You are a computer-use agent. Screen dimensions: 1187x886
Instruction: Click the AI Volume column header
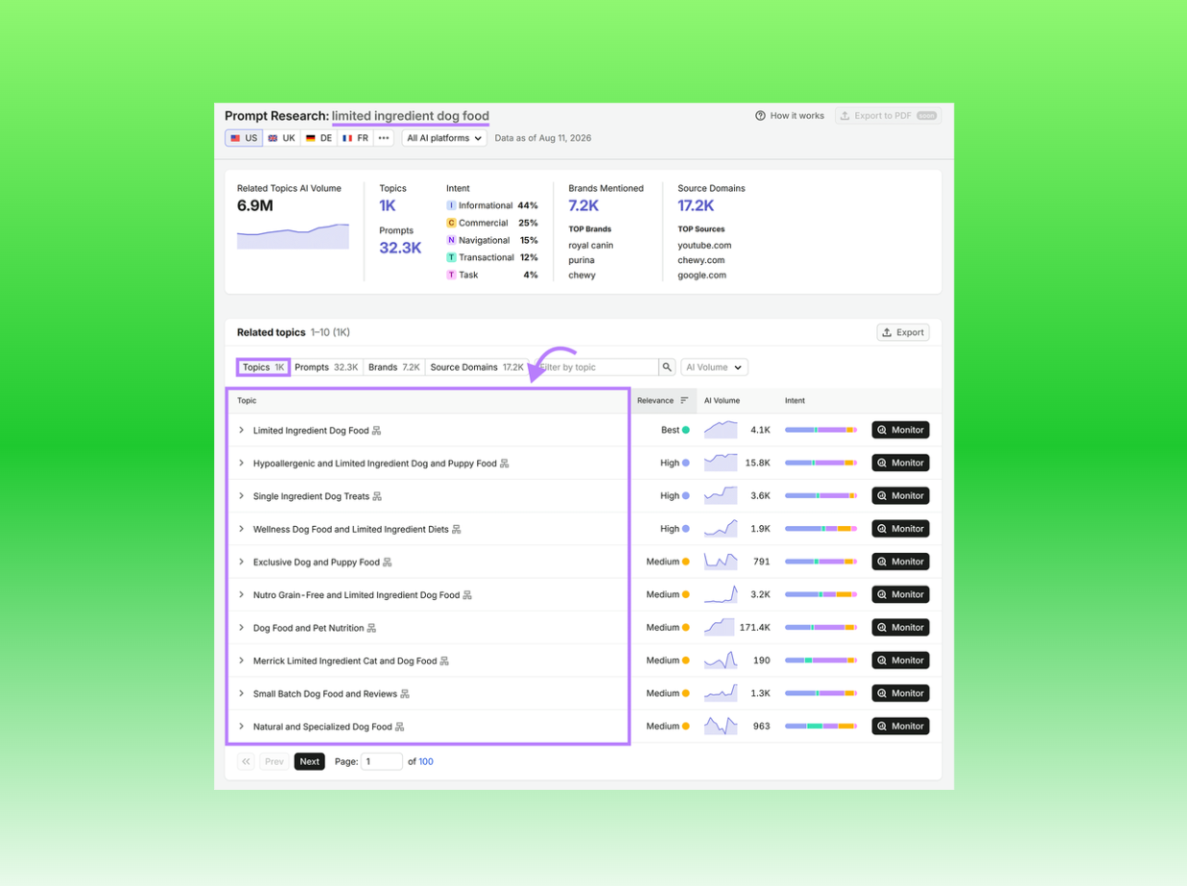tap(722, 401)
